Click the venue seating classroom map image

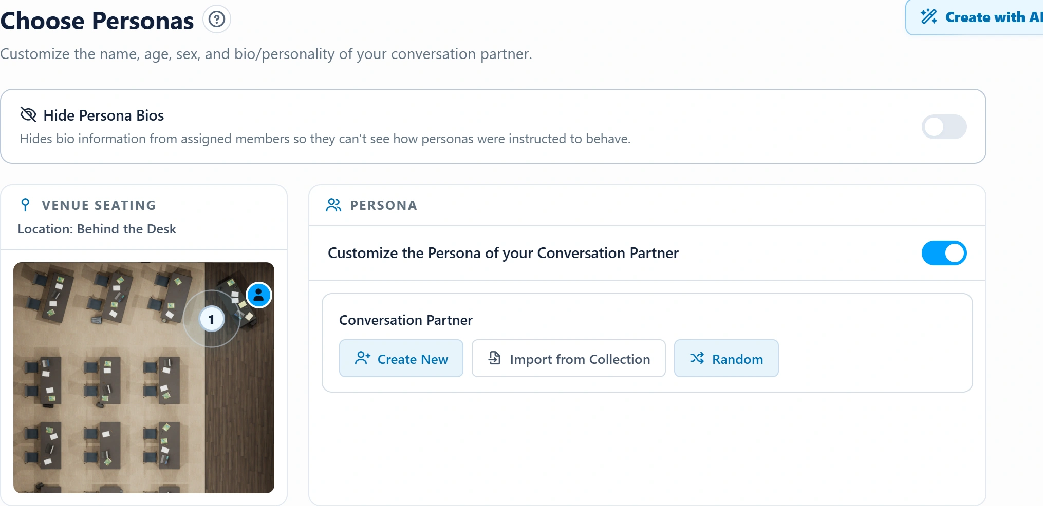144,378
